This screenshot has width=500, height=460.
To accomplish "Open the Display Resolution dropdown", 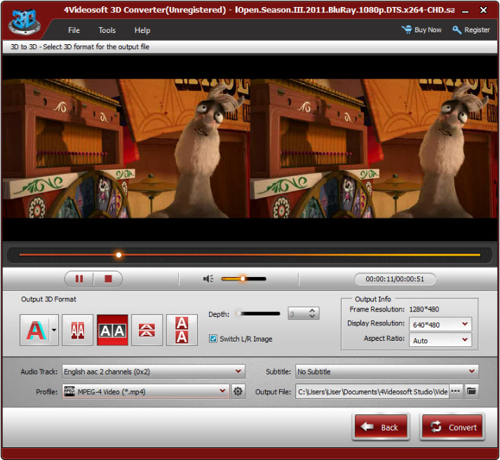I will pos(440,325).
